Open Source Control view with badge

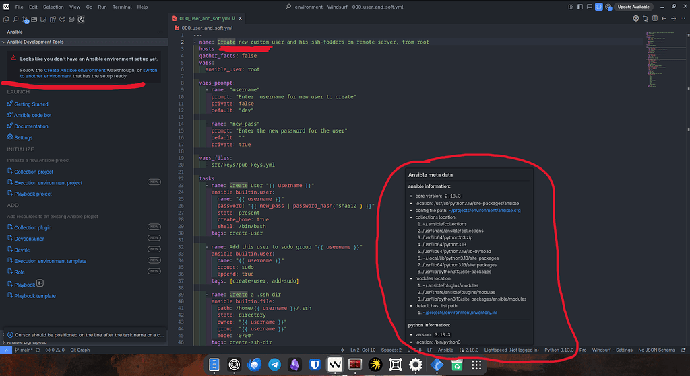pos(26,20)
